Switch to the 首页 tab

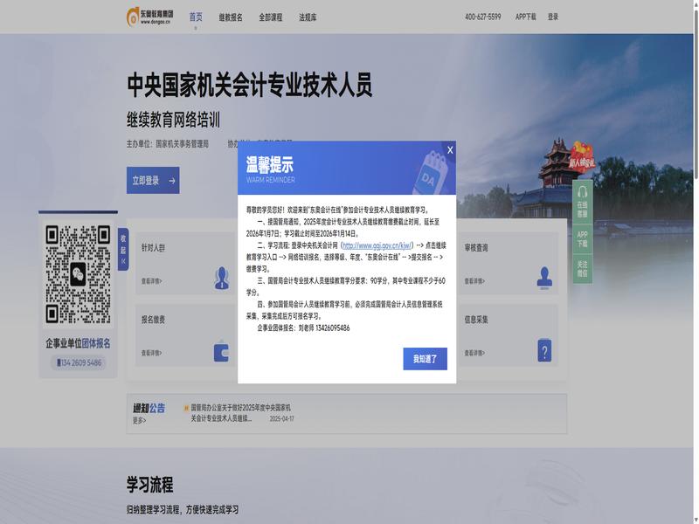(196, 17)
